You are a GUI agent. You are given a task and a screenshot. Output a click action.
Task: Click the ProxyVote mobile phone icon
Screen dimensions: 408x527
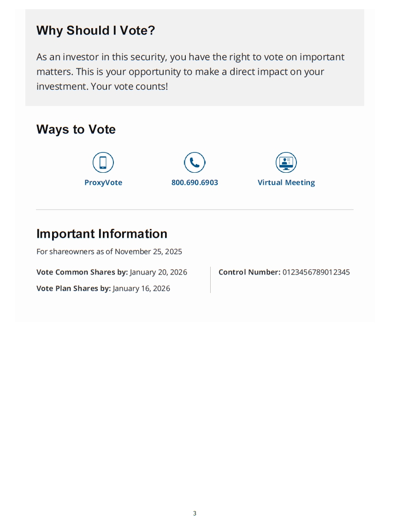[103, 163]
